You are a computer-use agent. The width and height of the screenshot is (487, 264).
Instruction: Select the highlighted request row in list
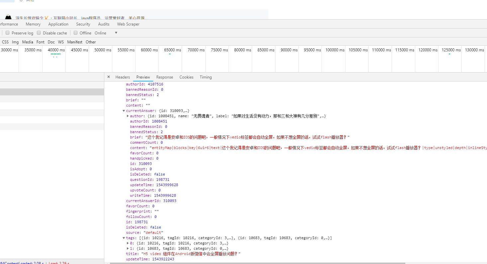pyautogui.click(x=52, y=92)
